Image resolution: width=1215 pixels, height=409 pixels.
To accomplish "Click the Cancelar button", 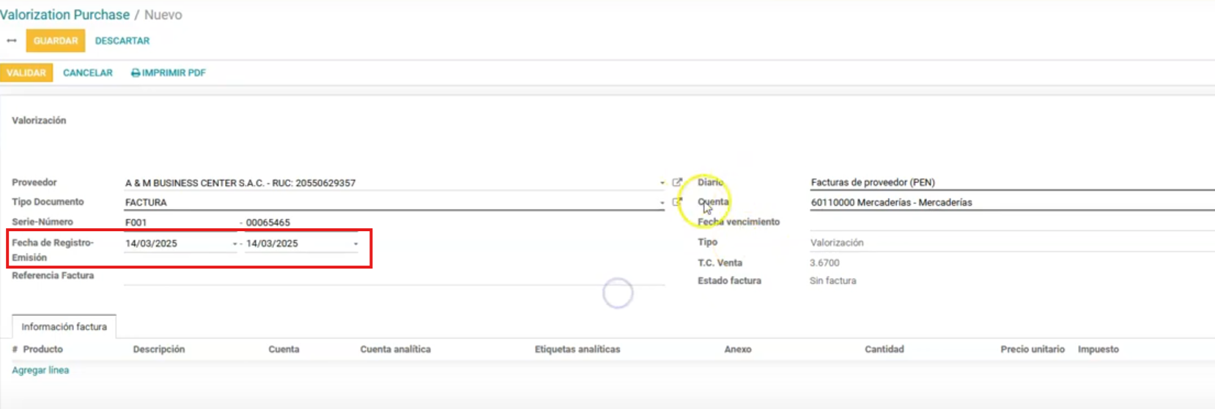I will [x=88, y=72].
